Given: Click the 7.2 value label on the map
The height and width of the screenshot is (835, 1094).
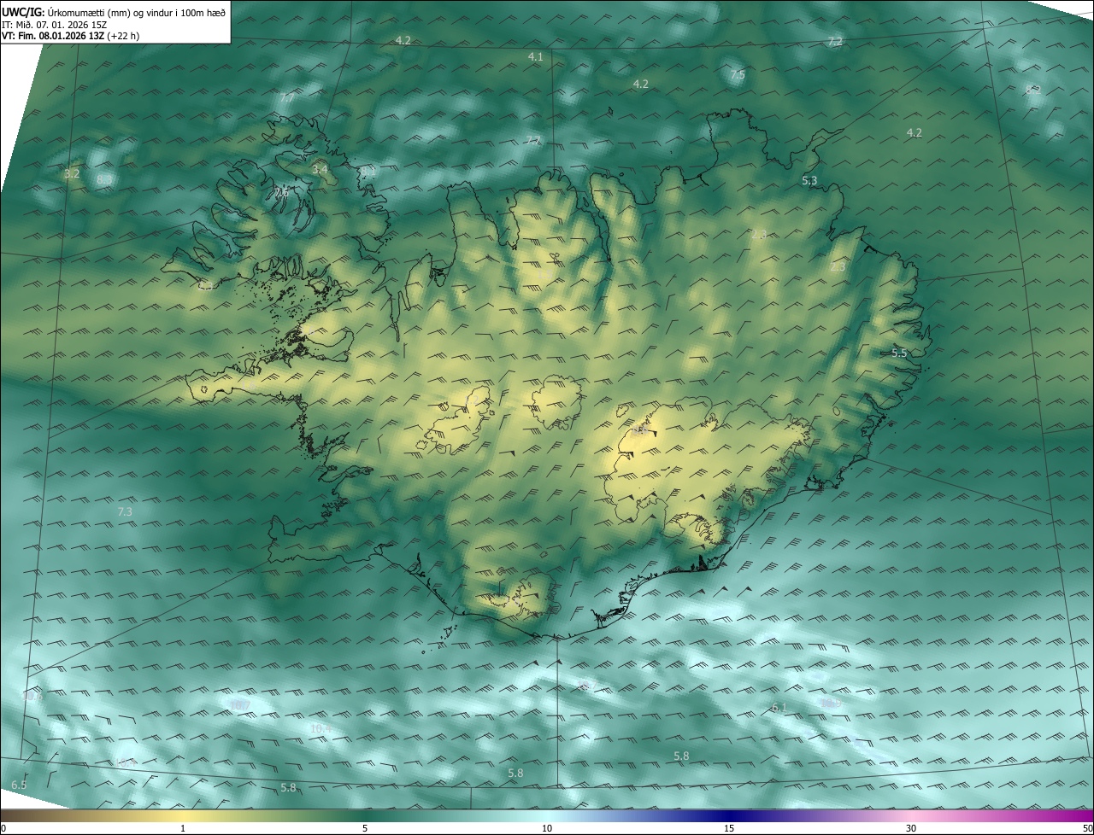Looking at the screenshot, I should (836, 42).
